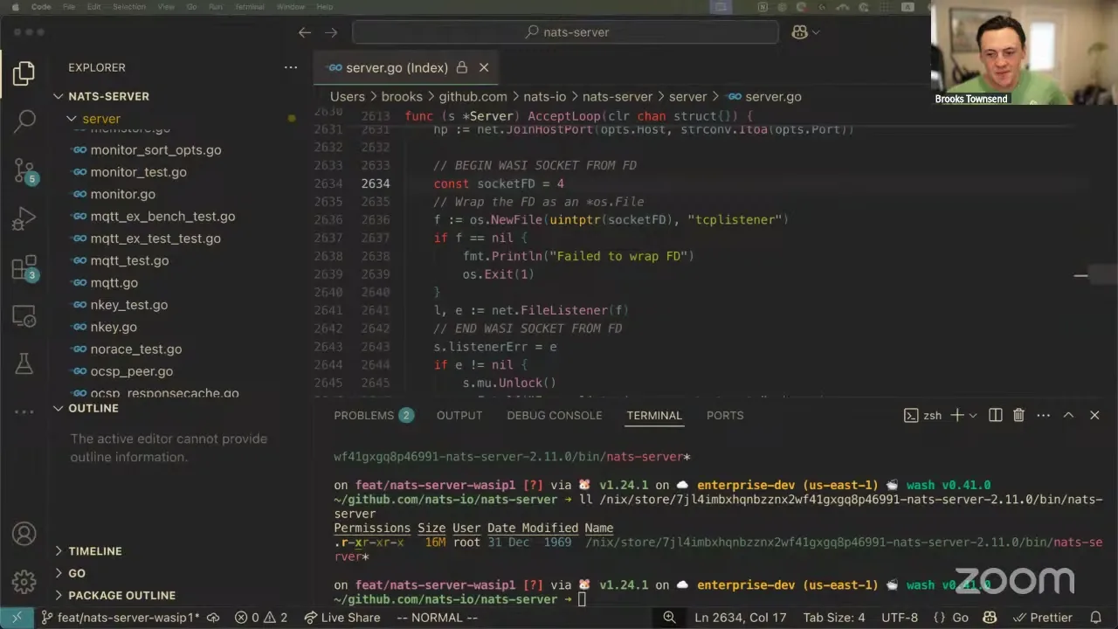Click the nats-server command center search box

pos(565,32)
